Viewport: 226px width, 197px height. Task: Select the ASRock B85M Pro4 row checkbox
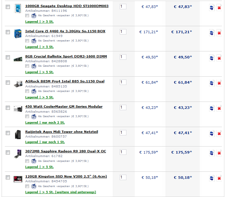[8, 82]
